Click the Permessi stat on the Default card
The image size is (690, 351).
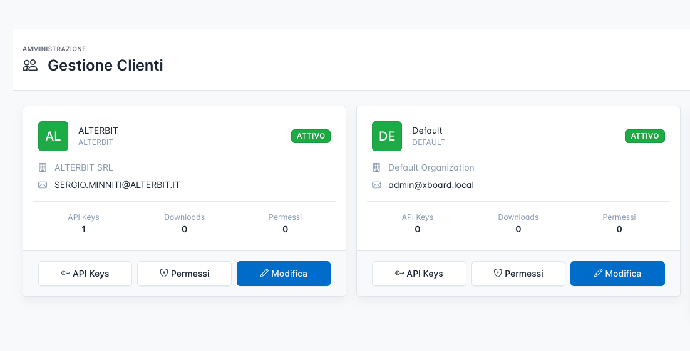click(x=619, y=224)
